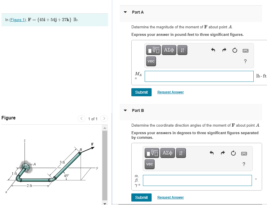Insert Greek symbols using ΑΣφ in Part B
Image resolution: width=267 pixels, height=205 pixels.
pos(167,153)
